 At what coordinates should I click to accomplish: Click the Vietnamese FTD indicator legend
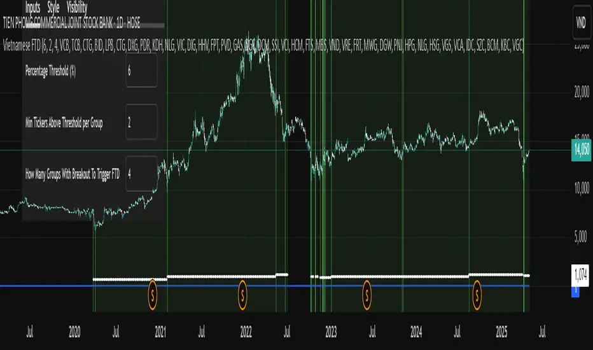[x=263, y=46]
